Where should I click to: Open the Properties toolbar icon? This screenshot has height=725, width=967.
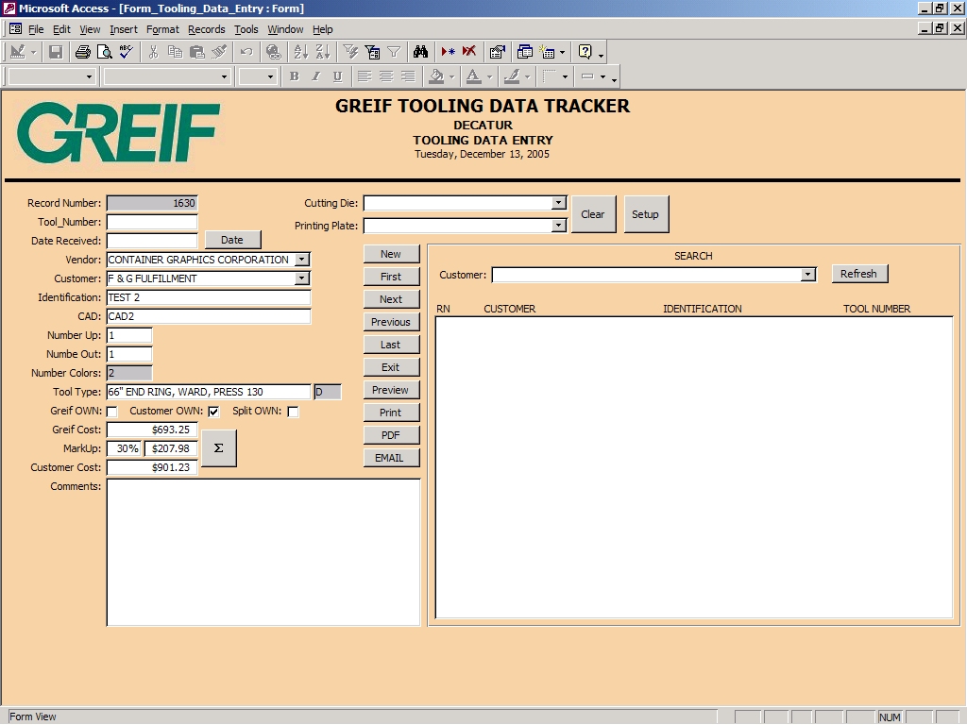tap(497, 53)
